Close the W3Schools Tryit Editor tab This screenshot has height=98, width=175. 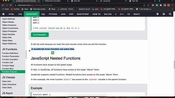[x=68, y=1]
